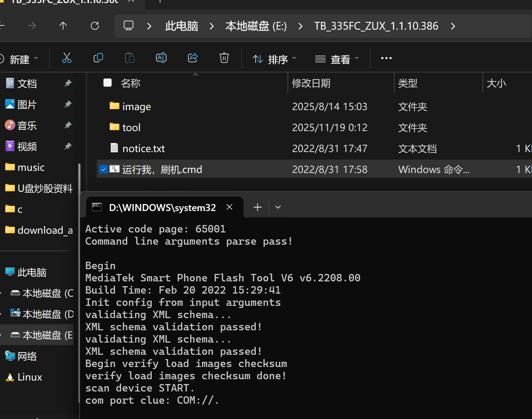532x419 pixels.
Task: Click the Paste clipboard icon
Action: coord(130,58)
